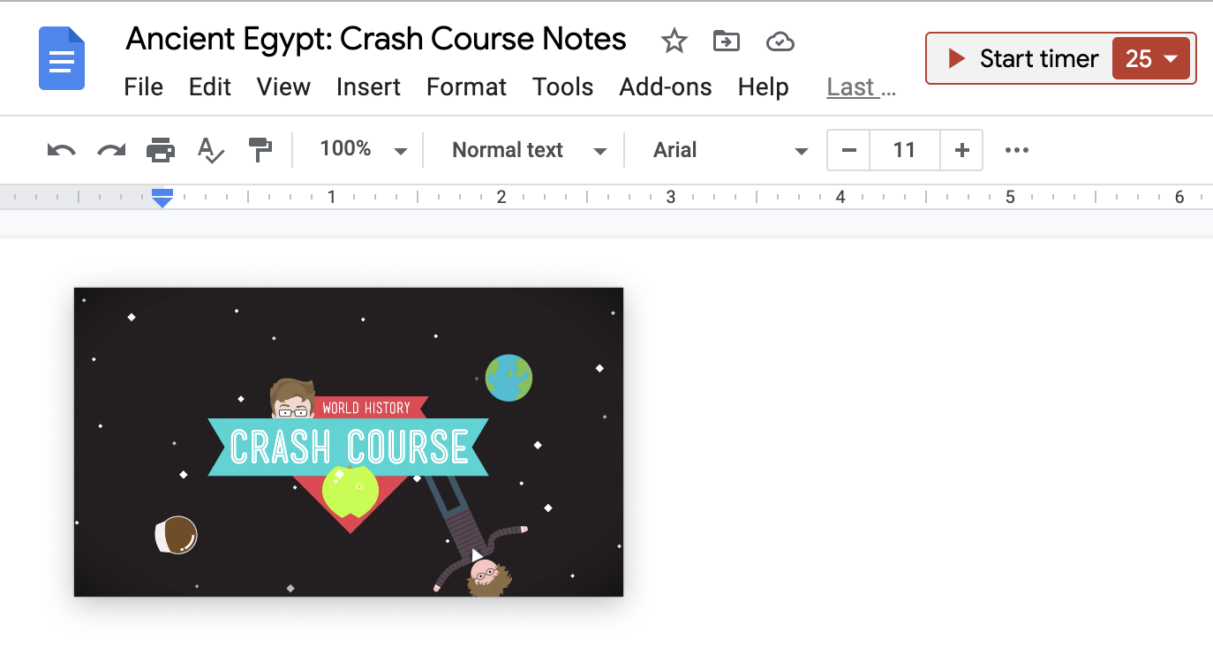This screenshot has width=1213, height=669.
Task: Open the Add-ons menu
Action: pyautogui.click(x=666, y=87)
